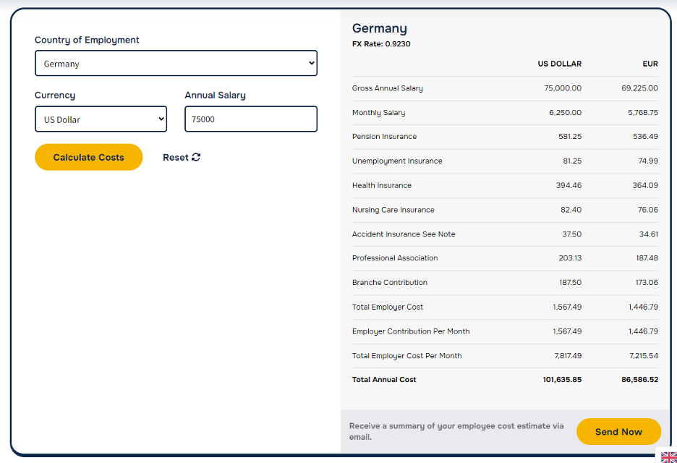Click the chevron arrow on Germany selector
This screenshot has width=677, height=463.
(x=311, y=63)
